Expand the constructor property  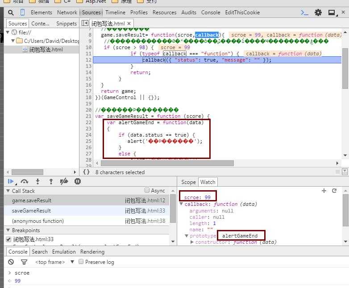coord(192,242)
